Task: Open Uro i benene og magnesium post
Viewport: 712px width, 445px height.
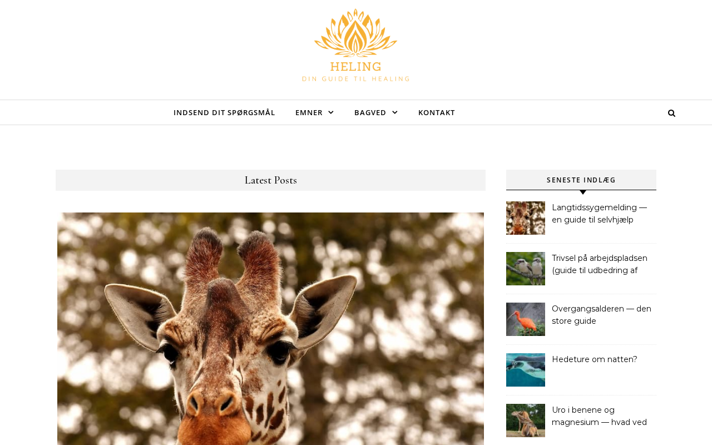Action: click(600, 416)
